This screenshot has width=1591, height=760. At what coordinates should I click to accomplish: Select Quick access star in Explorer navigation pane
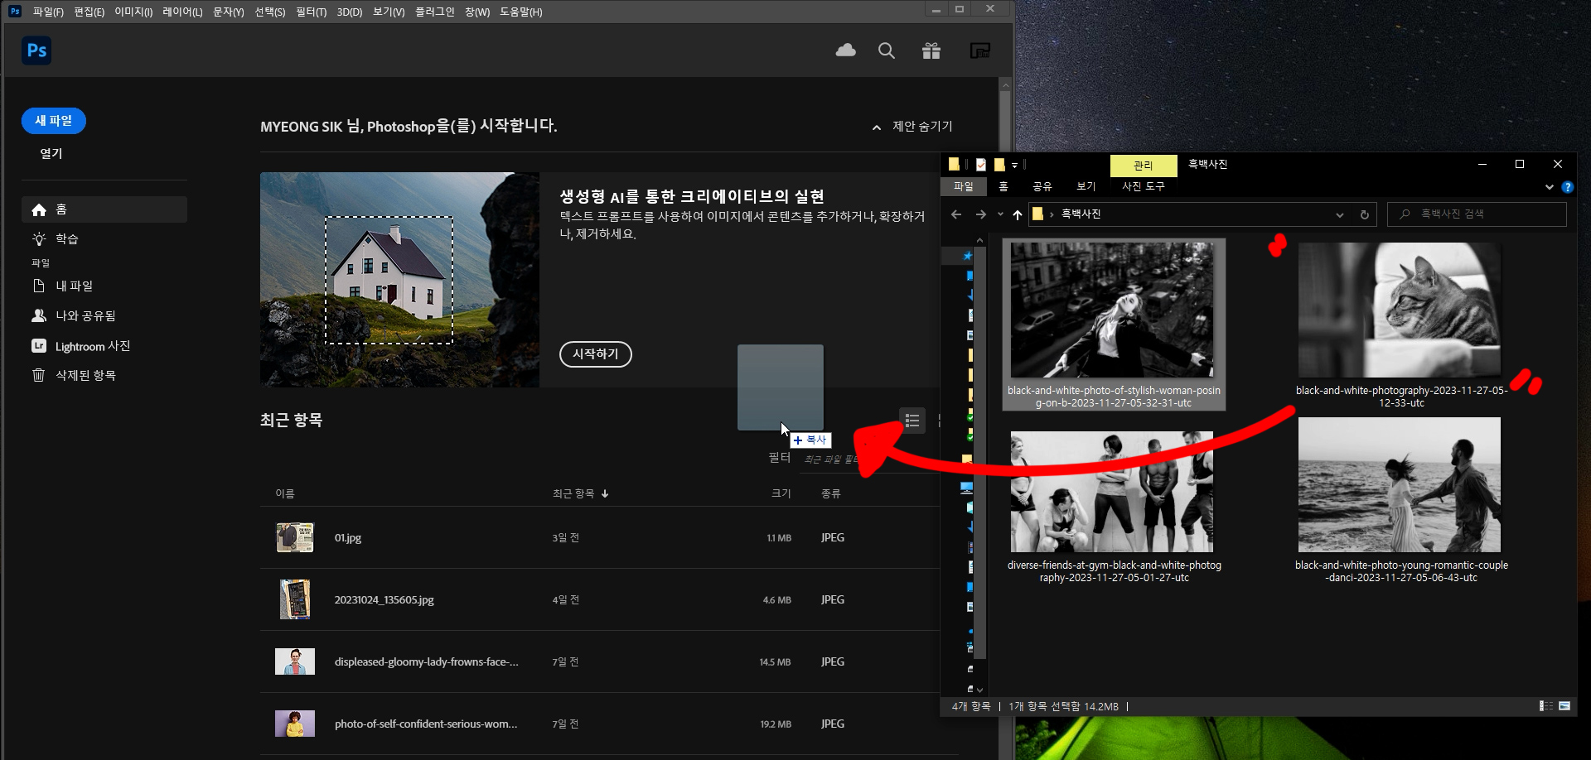point(967,256)
